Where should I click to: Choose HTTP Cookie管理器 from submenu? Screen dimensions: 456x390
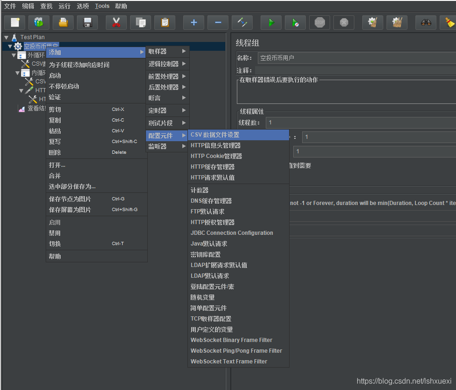238,157
